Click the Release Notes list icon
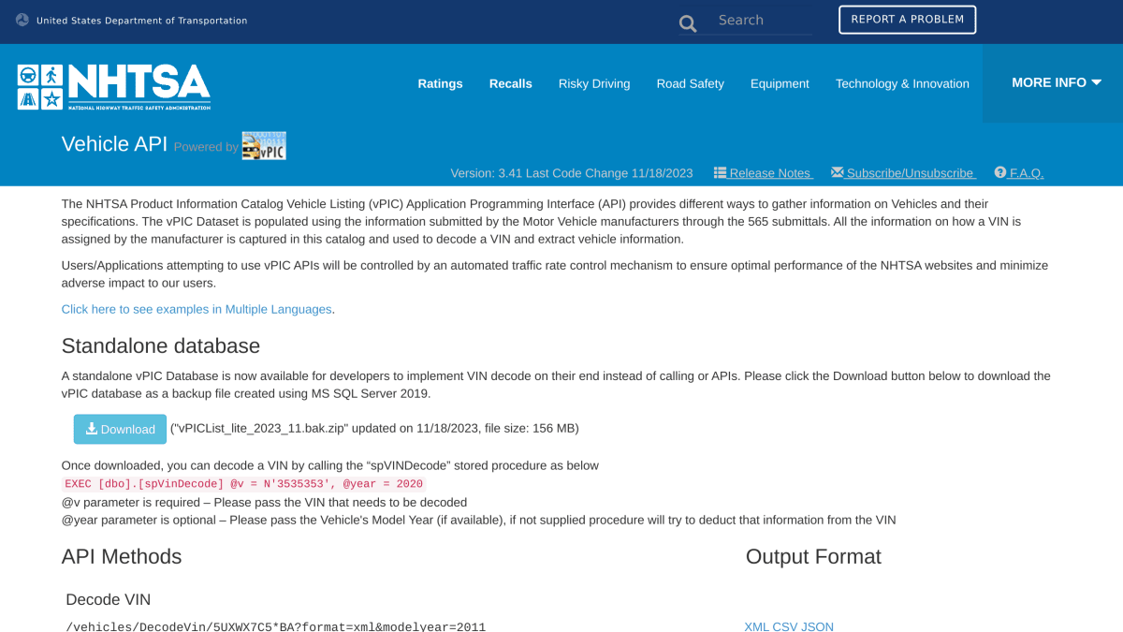Image resolution: width=1123 pixels, height=632 pixels. tap(721, 172)
